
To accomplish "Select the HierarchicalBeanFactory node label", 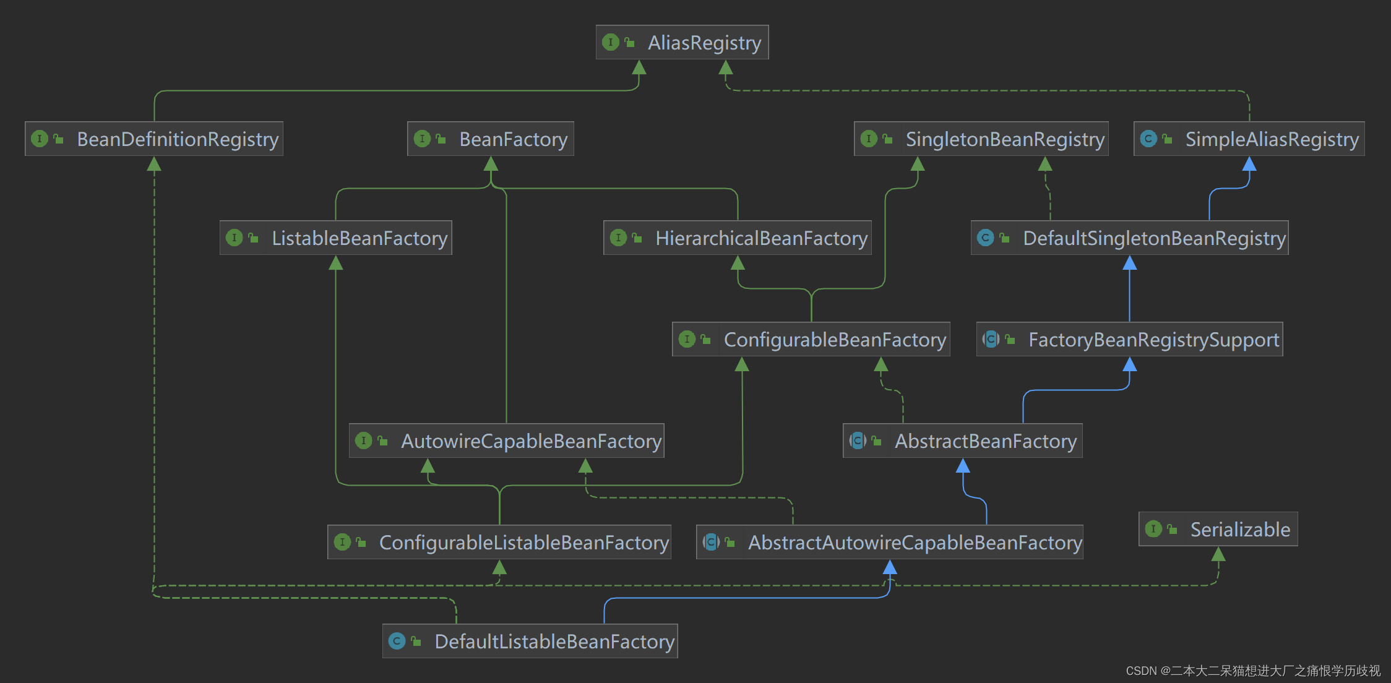I will pyautogui.click(x=762, y=238).
